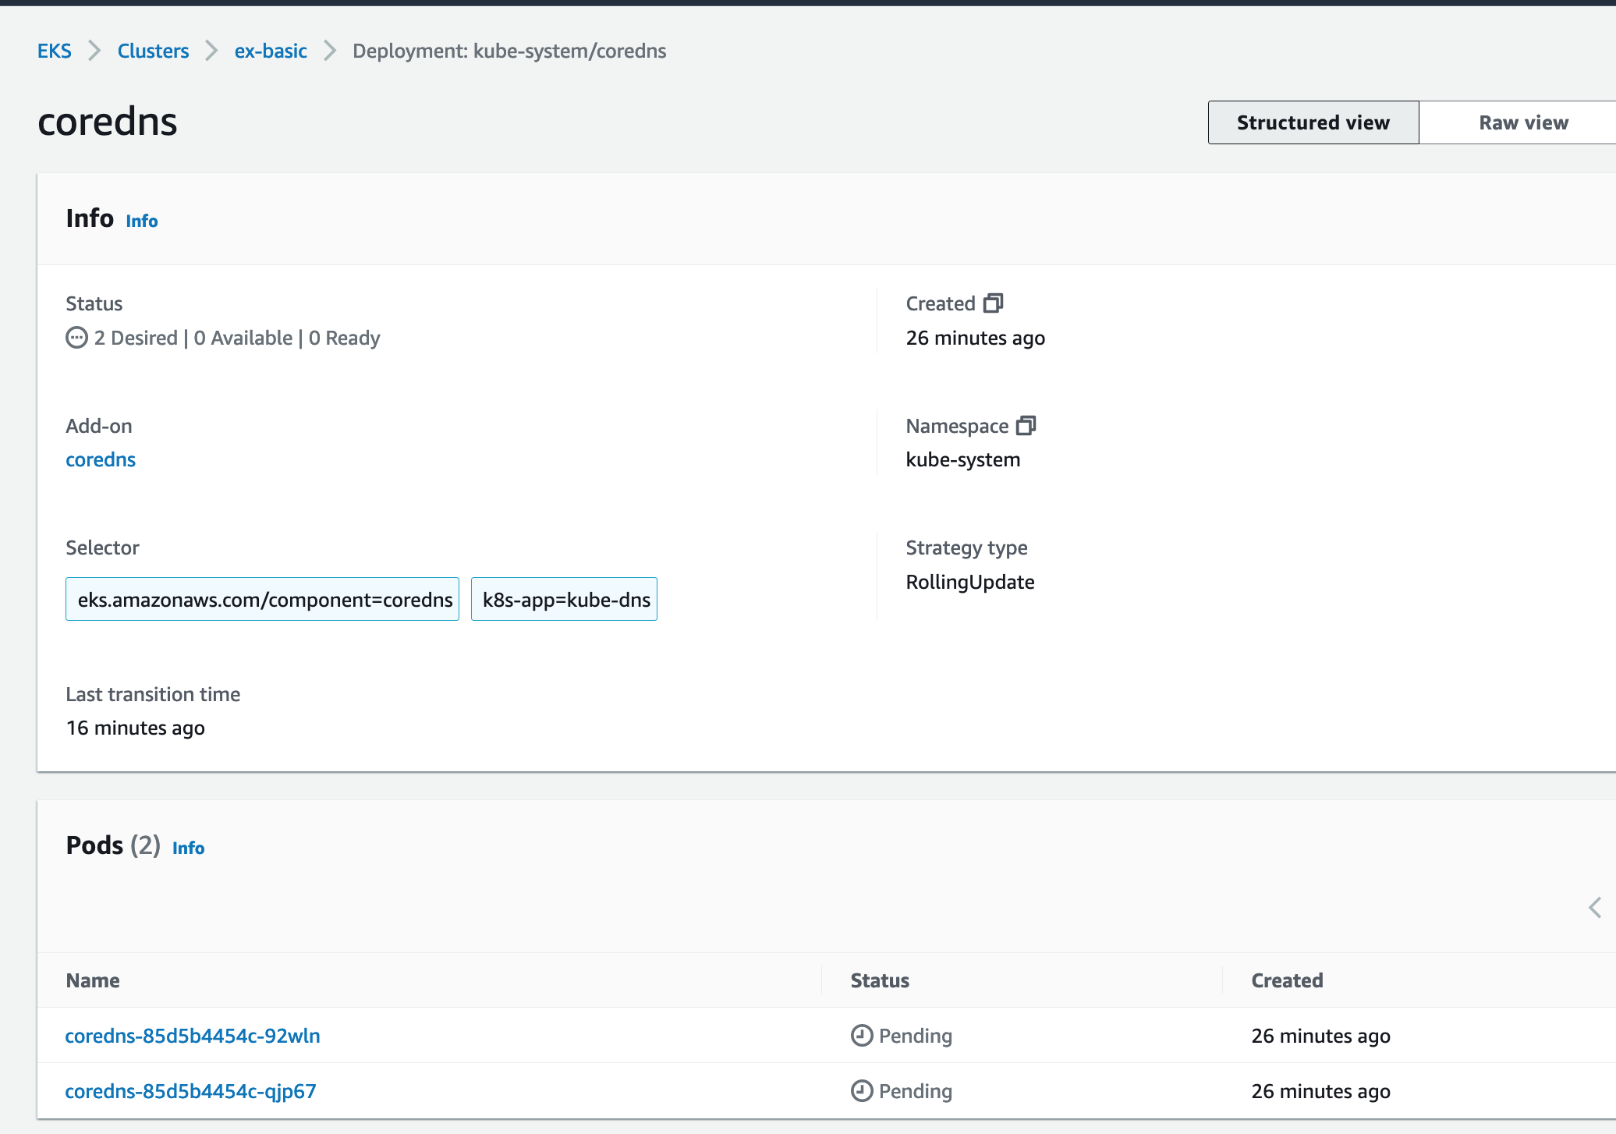Open the Info tooltip beside Pods (2)

tap(188, 848)
